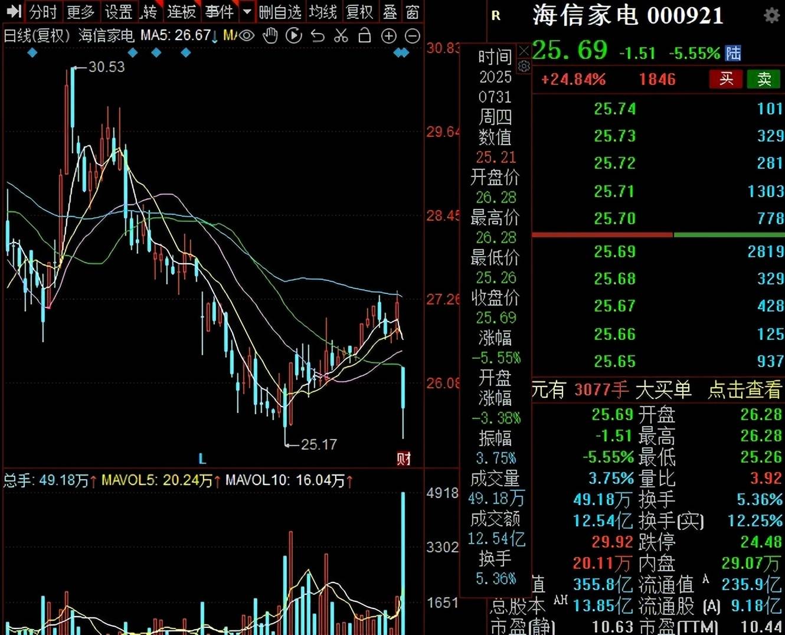Select the bid price 25.67 row
The width and height of the screenshot is (785, 635).
(658, 306)
